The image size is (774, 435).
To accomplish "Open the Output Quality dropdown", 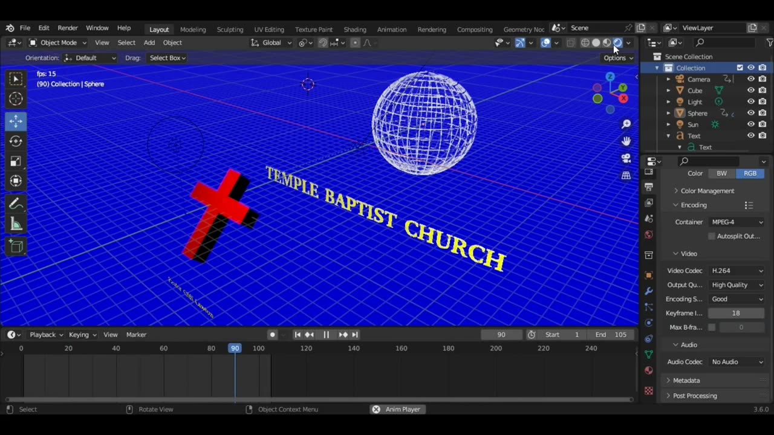I will pyautogui.click(x=737, y=285).
